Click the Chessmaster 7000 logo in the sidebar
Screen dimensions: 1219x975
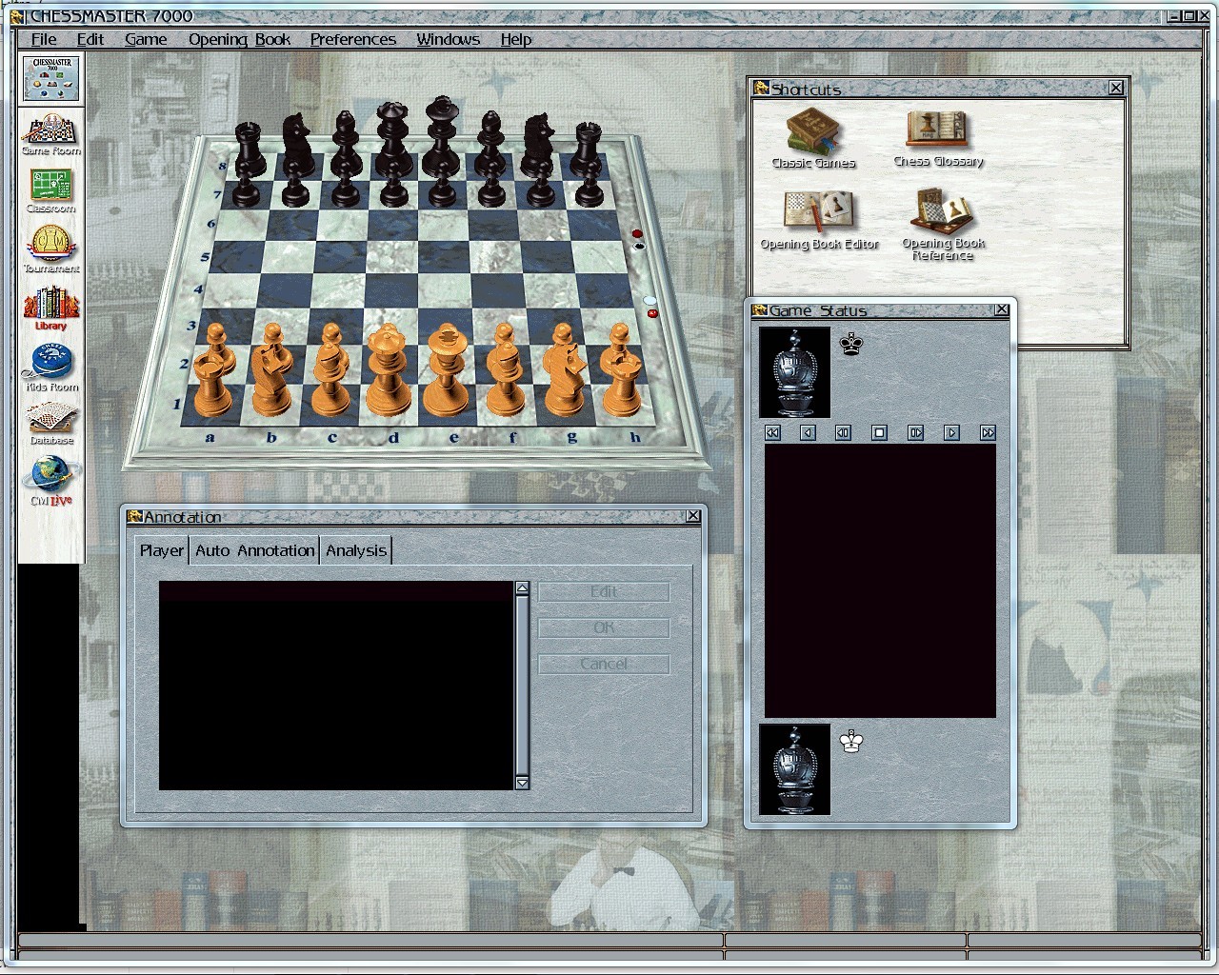pos(52,78)
